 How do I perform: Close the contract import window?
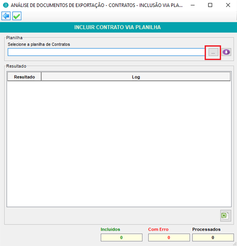(x=228, y=5)
